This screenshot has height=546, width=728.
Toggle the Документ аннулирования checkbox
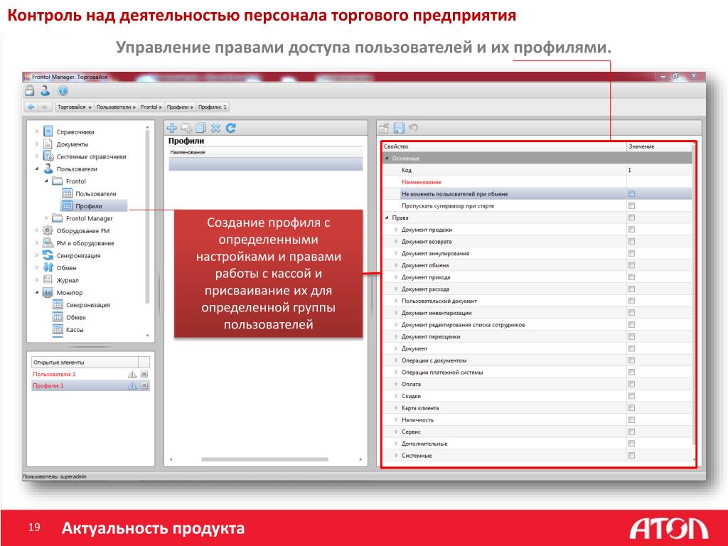tap(631, 253)
